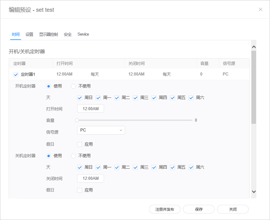270x220 pixels.
Task: Uncheck the 定时器1 checkbox
Action: (16, 75)
